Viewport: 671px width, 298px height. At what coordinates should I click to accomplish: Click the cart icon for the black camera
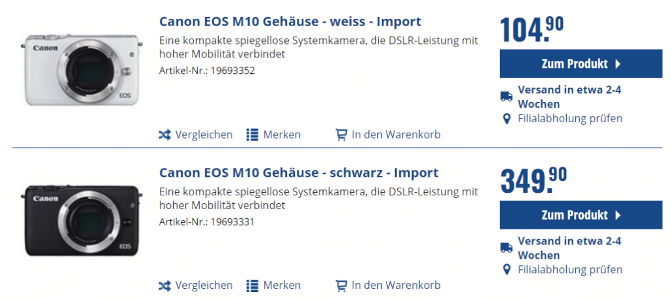[x=341, y=286]
